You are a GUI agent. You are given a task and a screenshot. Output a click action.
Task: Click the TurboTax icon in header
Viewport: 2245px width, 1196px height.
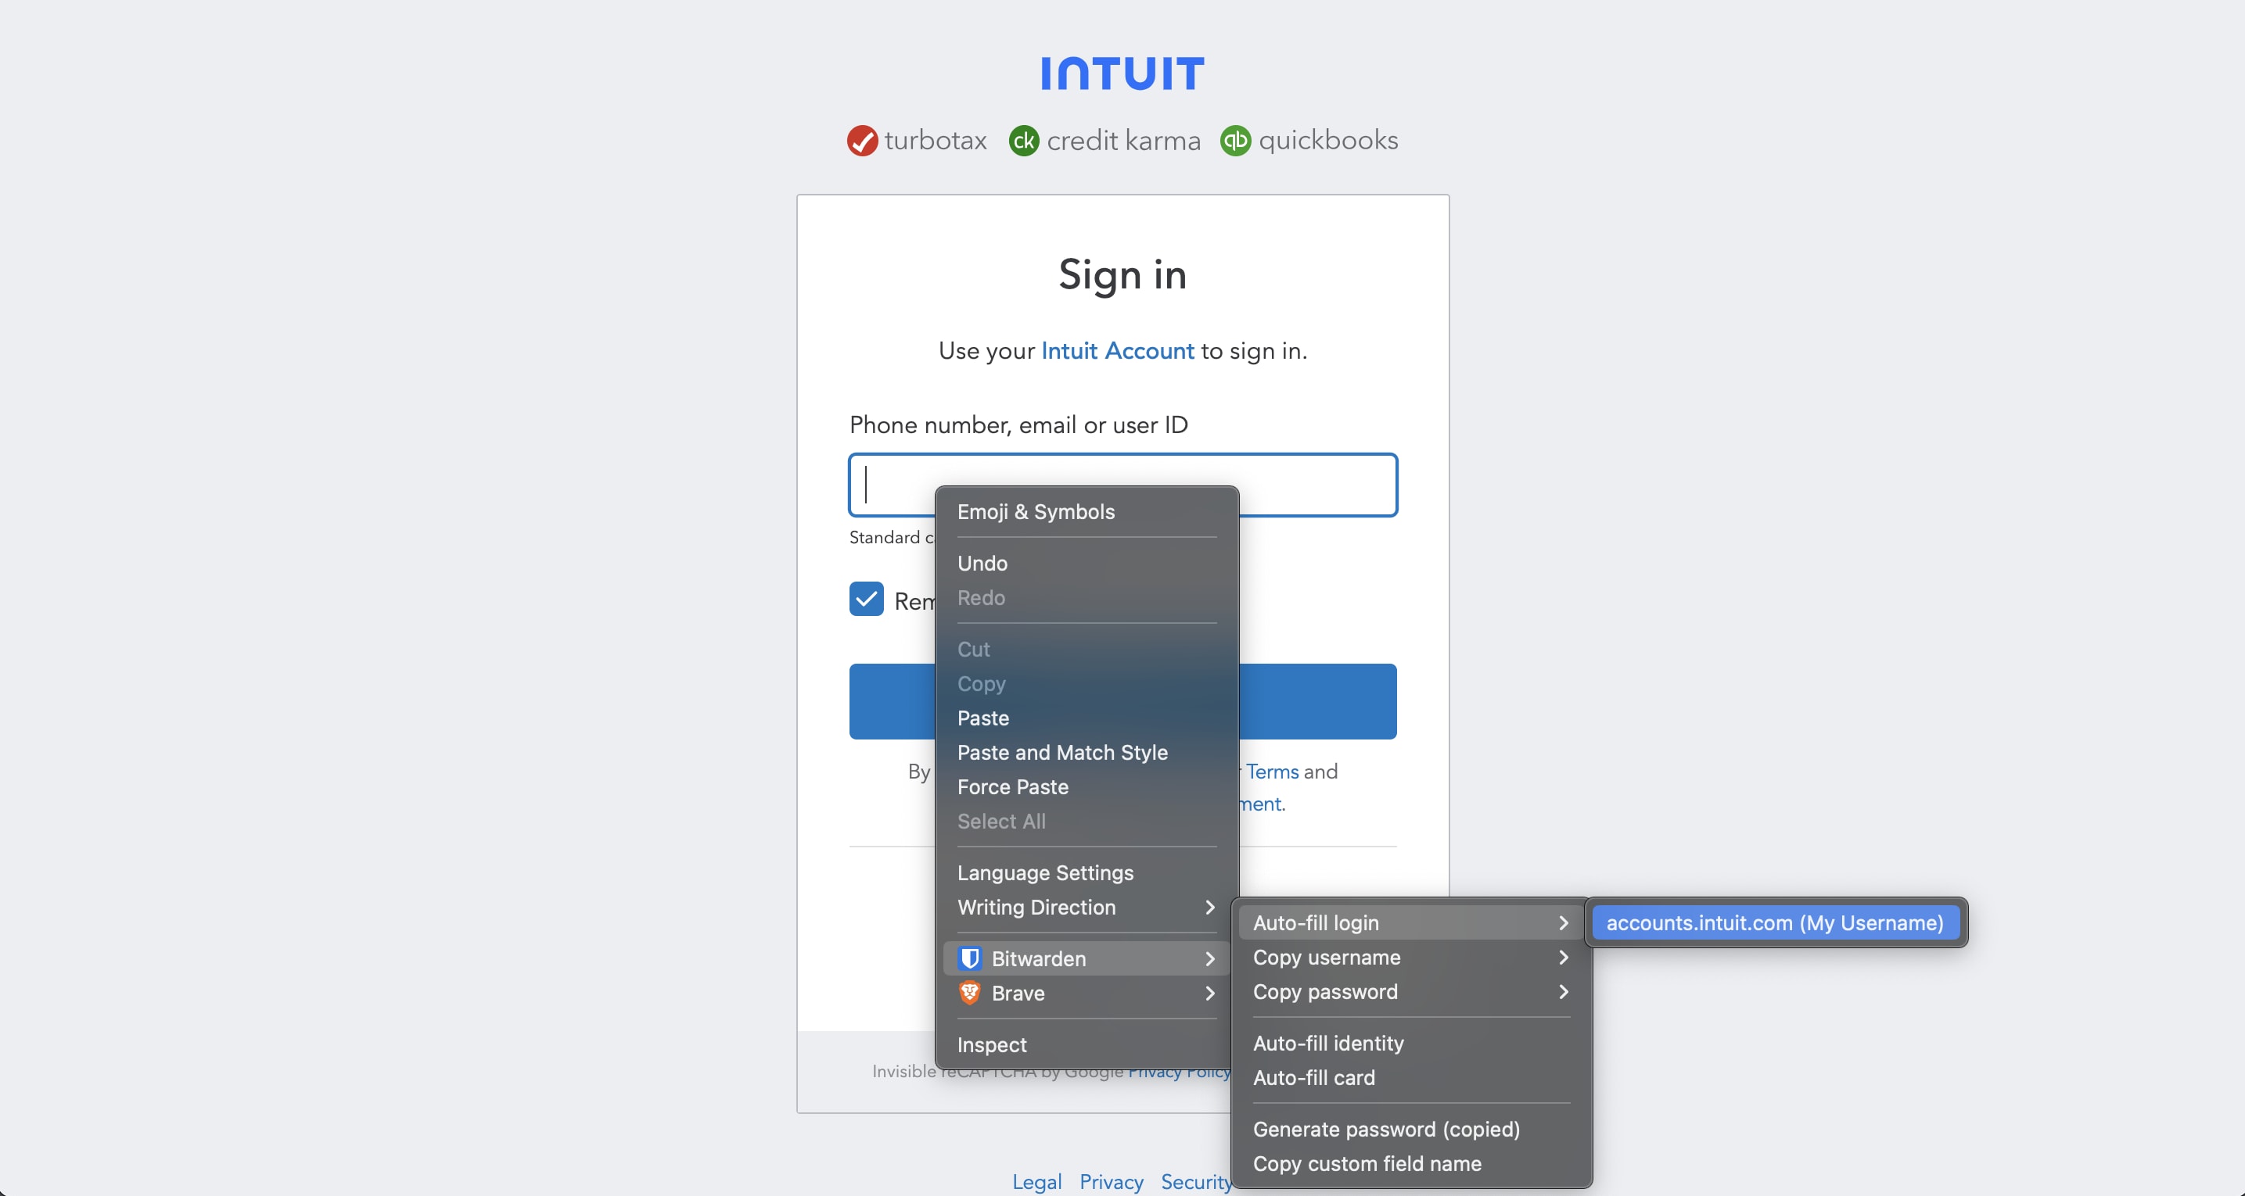860,141
